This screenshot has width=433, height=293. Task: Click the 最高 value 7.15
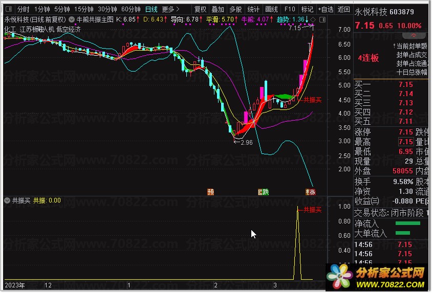pos(406,142)
